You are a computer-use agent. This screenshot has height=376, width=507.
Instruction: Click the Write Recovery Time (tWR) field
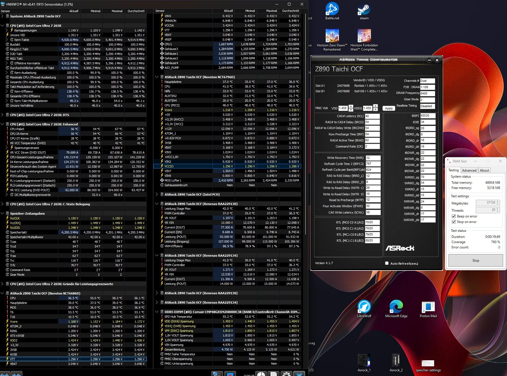(373, 158)
